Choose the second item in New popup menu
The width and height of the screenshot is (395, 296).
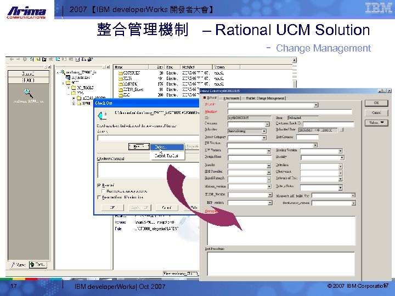[x=167, y=156]
